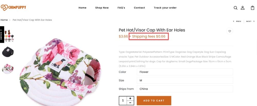257x106 pixels.
Task: Navigate to Track your order
Action: (165, 8)
